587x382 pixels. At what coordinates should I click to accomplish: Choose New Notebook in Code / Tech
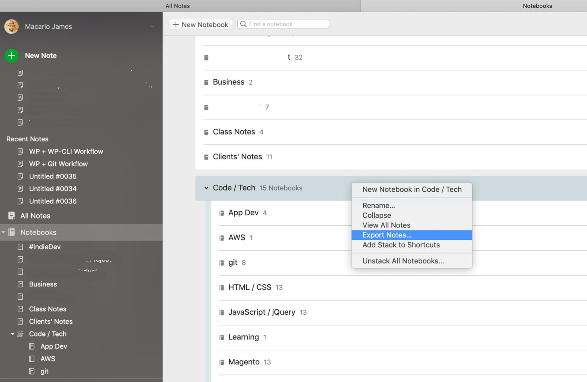tap(412, 190)
